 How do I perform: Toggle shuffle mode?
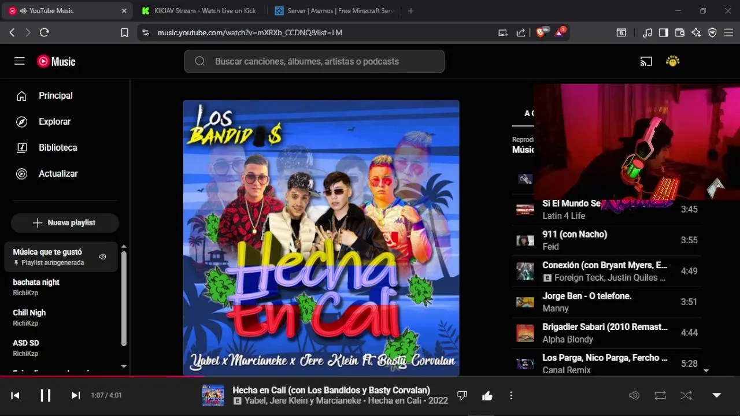point(686,395)
